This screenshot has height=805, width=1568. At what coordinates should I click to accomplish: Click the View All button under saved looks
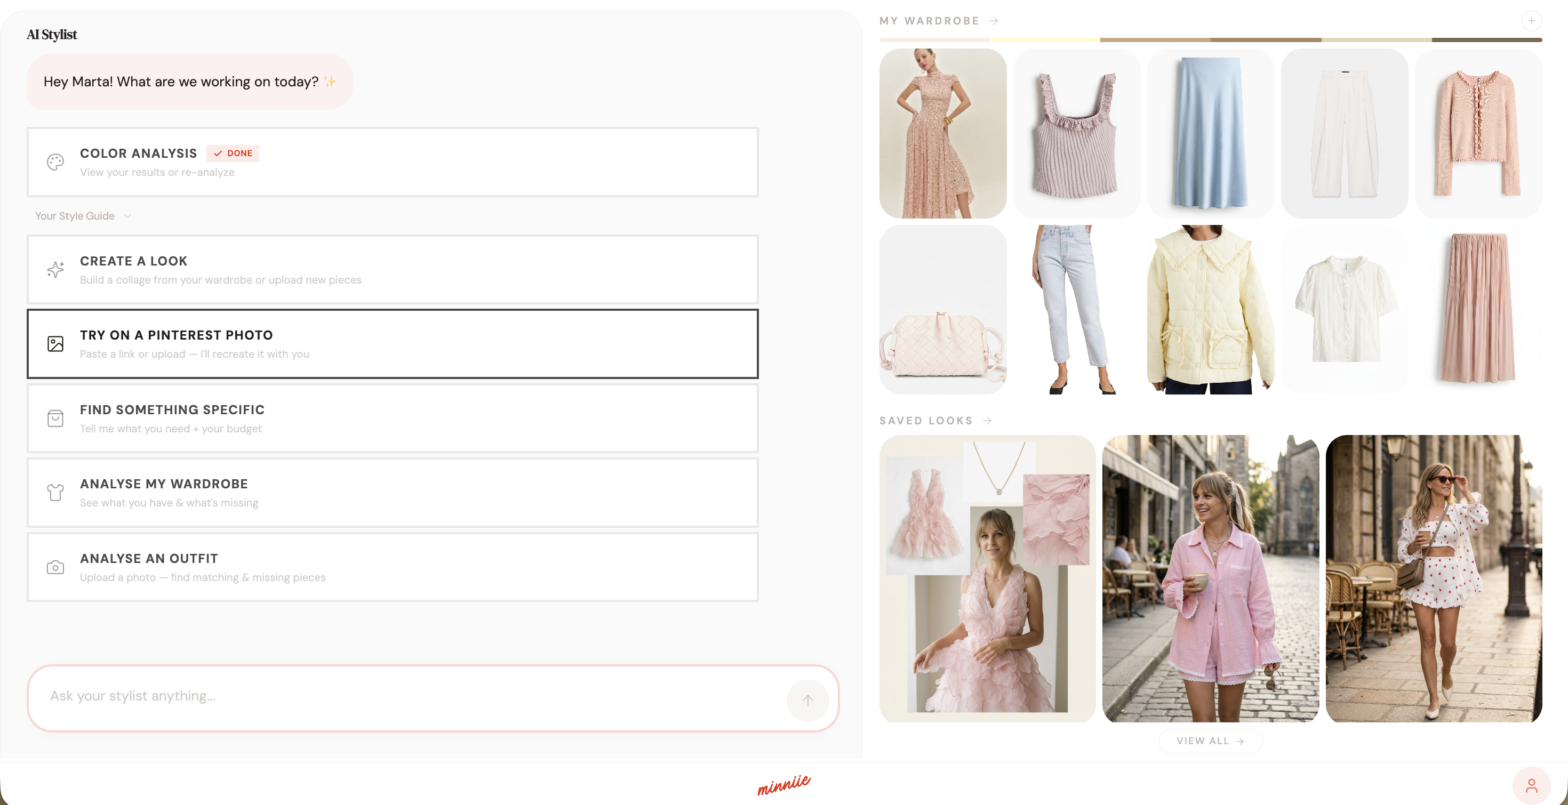[x=1210, y=740]
